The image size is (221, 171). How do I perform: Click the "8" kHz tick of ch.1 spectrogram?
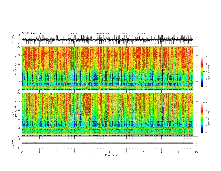tap(20, 55)
